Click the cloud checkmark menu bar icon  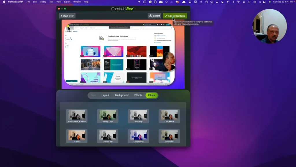pos(161,2)
